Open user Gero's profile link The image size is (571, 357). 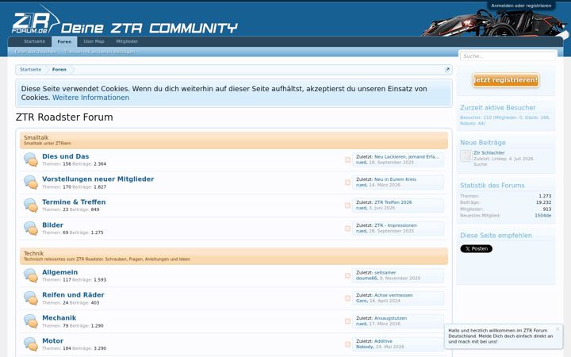coord(362,301)
